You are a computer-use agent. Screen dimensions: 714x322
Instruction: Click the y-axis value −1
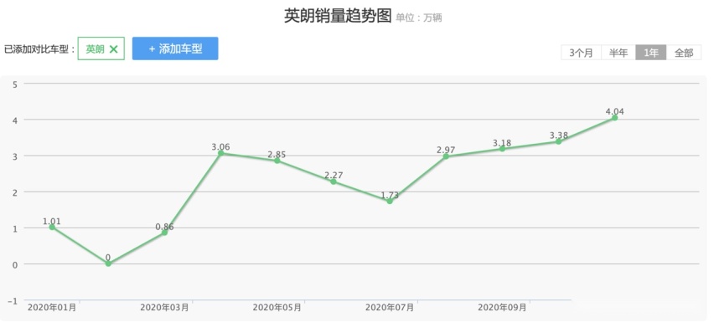13,300
